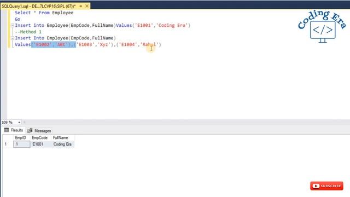
Task: Switch to the SQLQuery1.sql document tab
Action: pos(38,6)
